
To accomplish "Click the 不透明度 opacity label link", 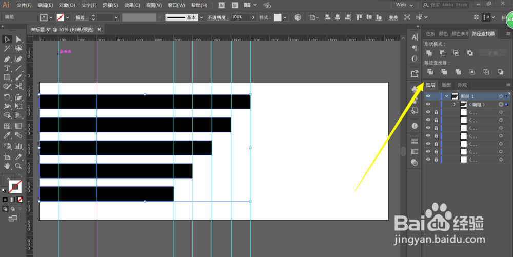I will pos(218,17).
